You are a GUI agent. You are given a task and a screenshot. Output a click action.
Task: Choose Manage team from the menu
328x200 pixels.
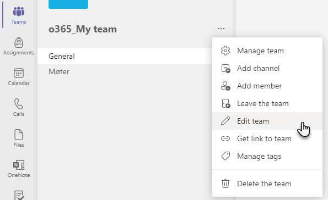(x=267, y=51)
